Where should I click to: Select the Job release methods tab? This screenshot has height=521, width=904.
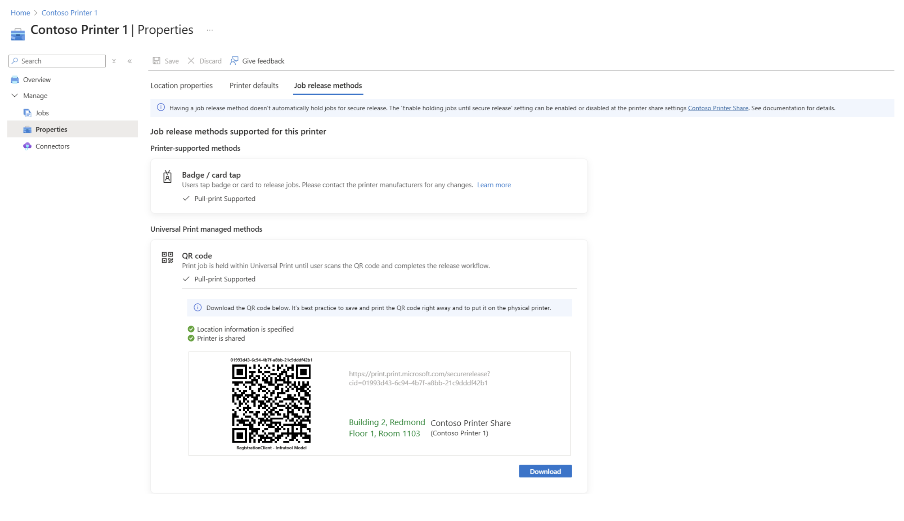[328, 86]
